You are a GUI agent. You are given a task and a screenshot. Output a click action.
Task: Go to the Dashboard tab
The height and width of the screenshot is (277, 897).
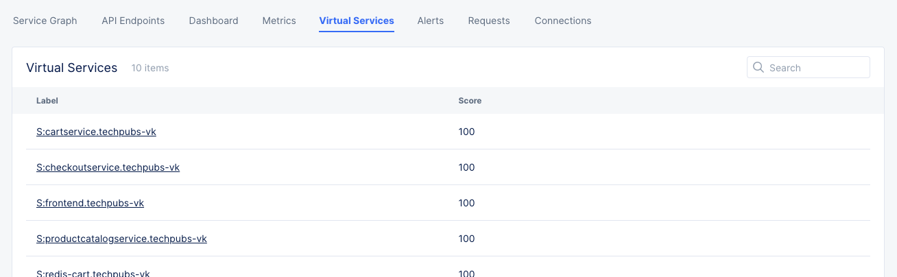click(x=213, y=21)
